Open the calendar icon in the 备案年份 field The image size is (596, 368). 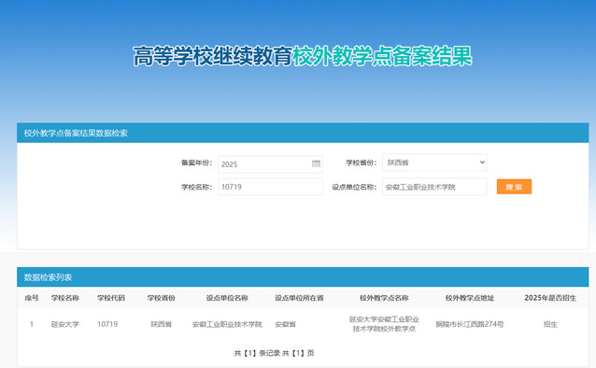[x=316, y=163]
